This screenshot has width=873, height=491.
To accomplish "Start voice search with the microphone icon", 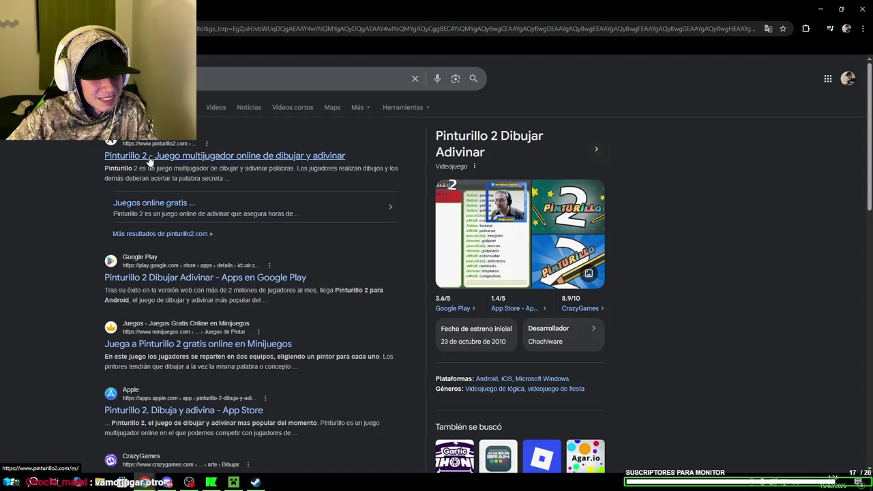I will click(437, 78).
